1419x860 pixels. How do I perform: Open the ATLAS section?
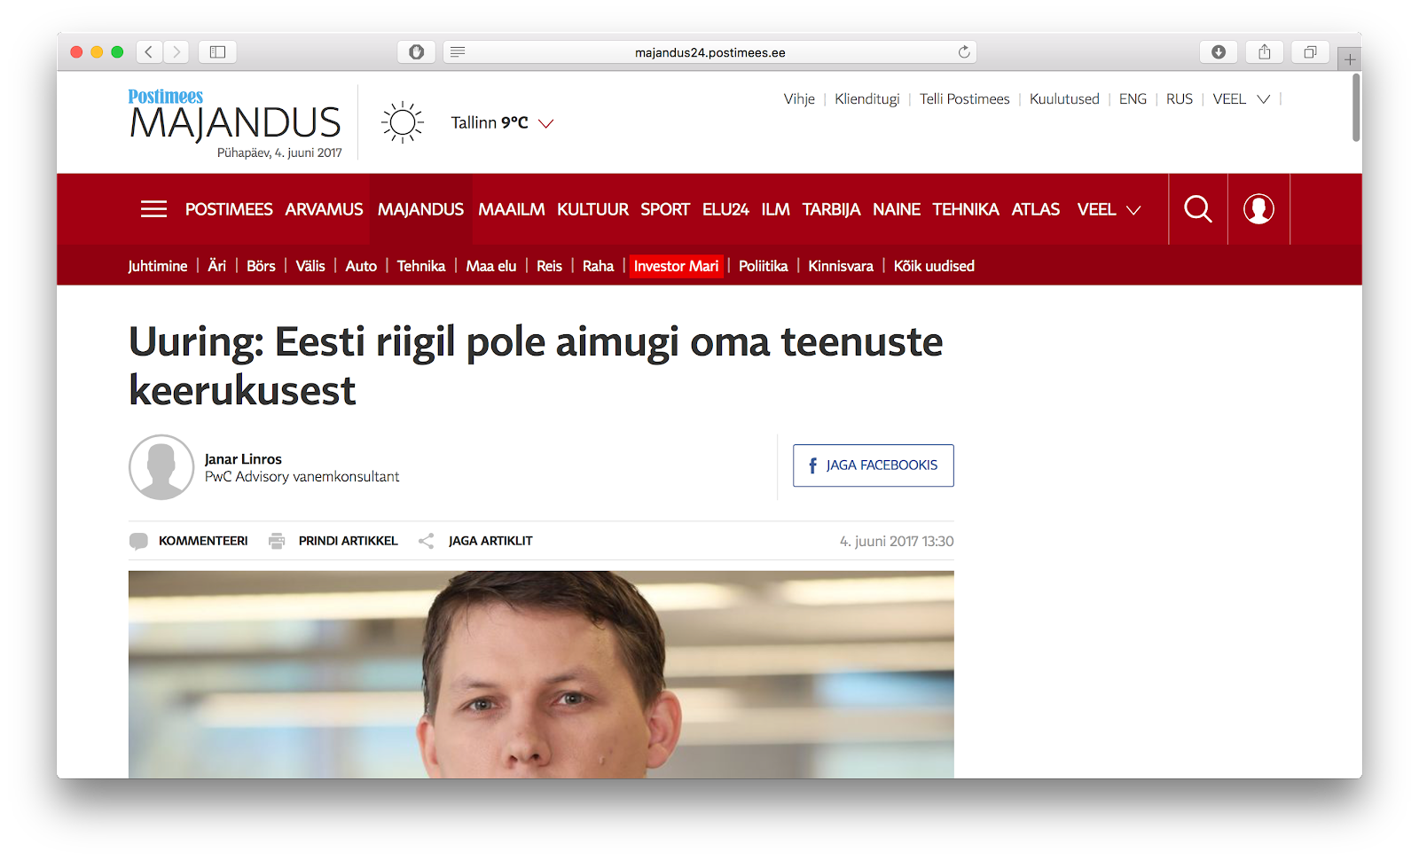pos(1036,209)
